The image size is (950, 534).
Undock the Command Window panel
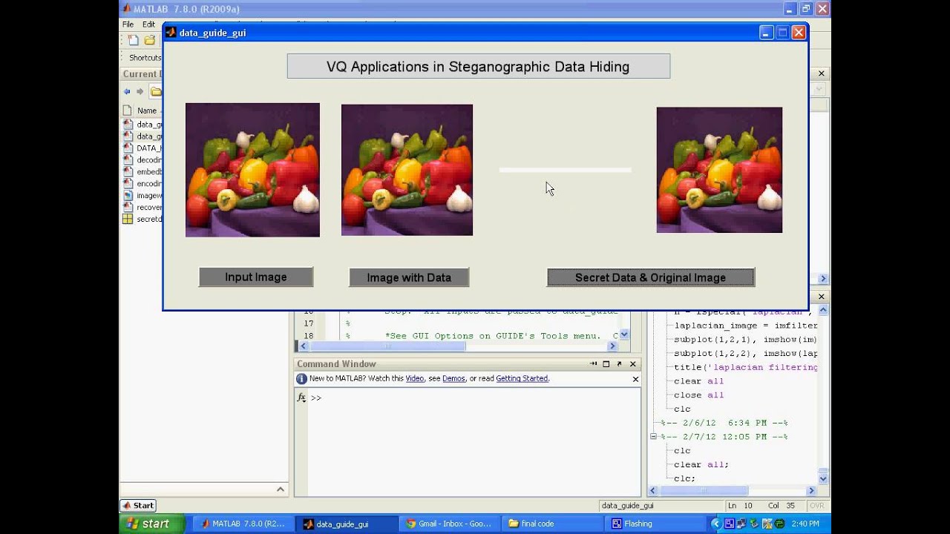click(619, 364)
